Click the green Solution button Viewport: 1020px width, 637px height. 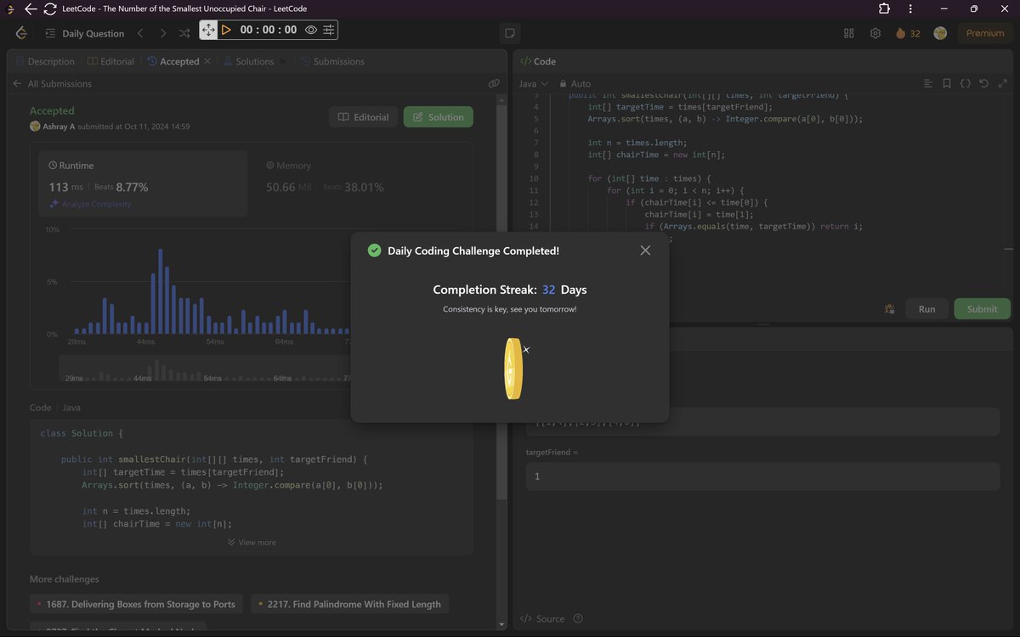[438, 117]
